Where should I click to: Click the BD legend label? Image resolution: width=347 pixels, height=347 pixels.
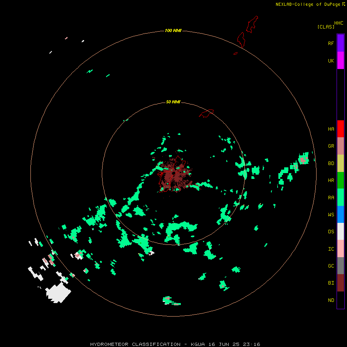pyautogui.click(x=331, y=163)
